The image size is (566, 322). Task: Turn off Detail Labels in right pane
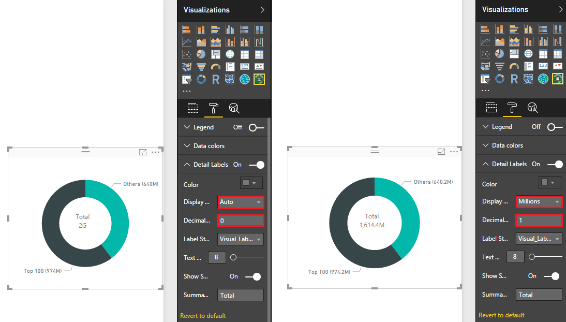555,164
